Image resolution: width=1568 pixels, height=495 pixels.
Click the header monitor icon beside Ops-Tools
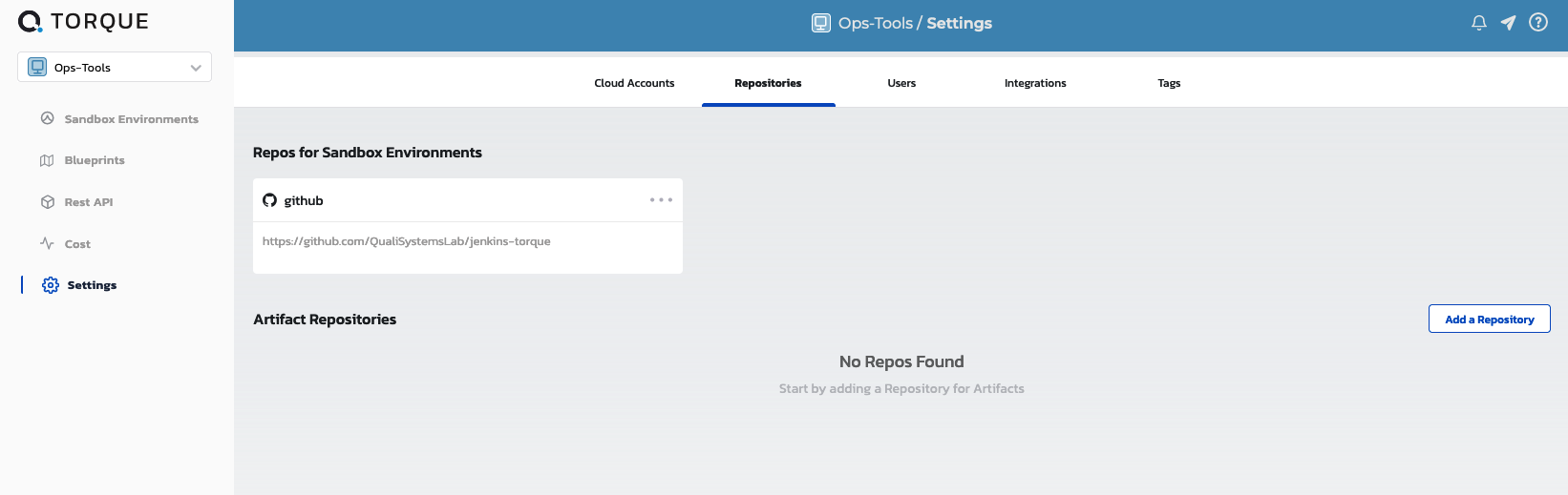coord(821,23)
